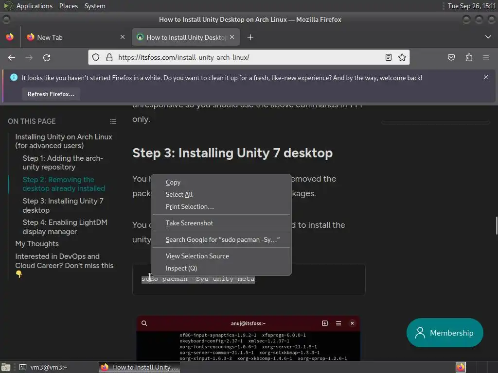Open the Places menu
This screenshot has height=373, width=498.
[x=68, y=6]
